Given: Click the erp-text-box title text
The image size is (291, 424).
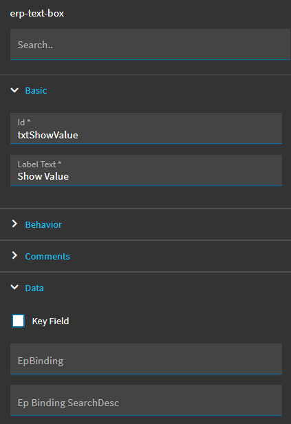Looking at the screenshot, I should coord(37,14).
